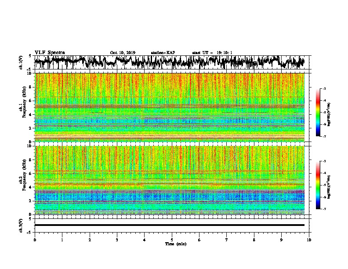Click the "8" kHz tick on ch.1 frequency axis
Image resolution: width=348 pixels, height=269 pixels.
pos(31,87)
